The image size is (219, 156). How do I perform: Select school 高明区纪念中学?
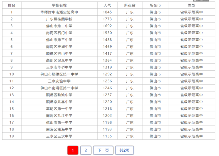click(59, 61)
